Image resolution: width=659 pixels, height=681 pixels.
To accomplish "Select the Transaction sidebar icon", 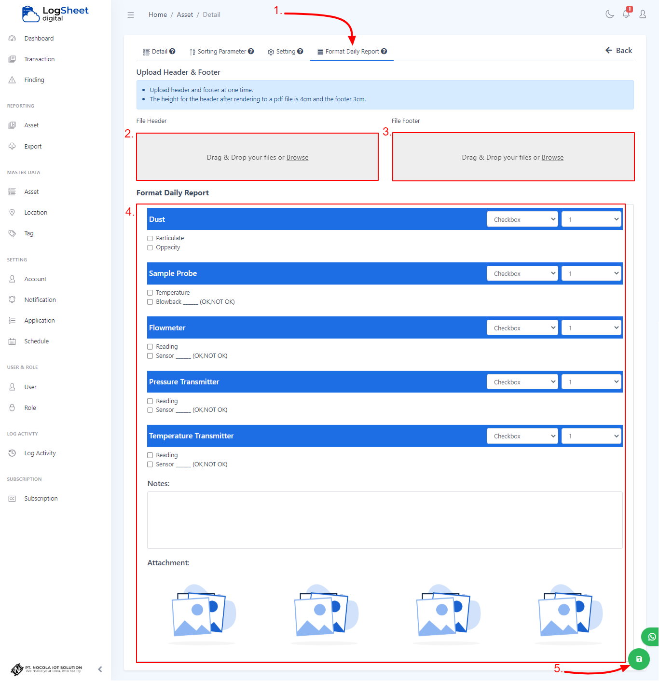I will [12, 59].
